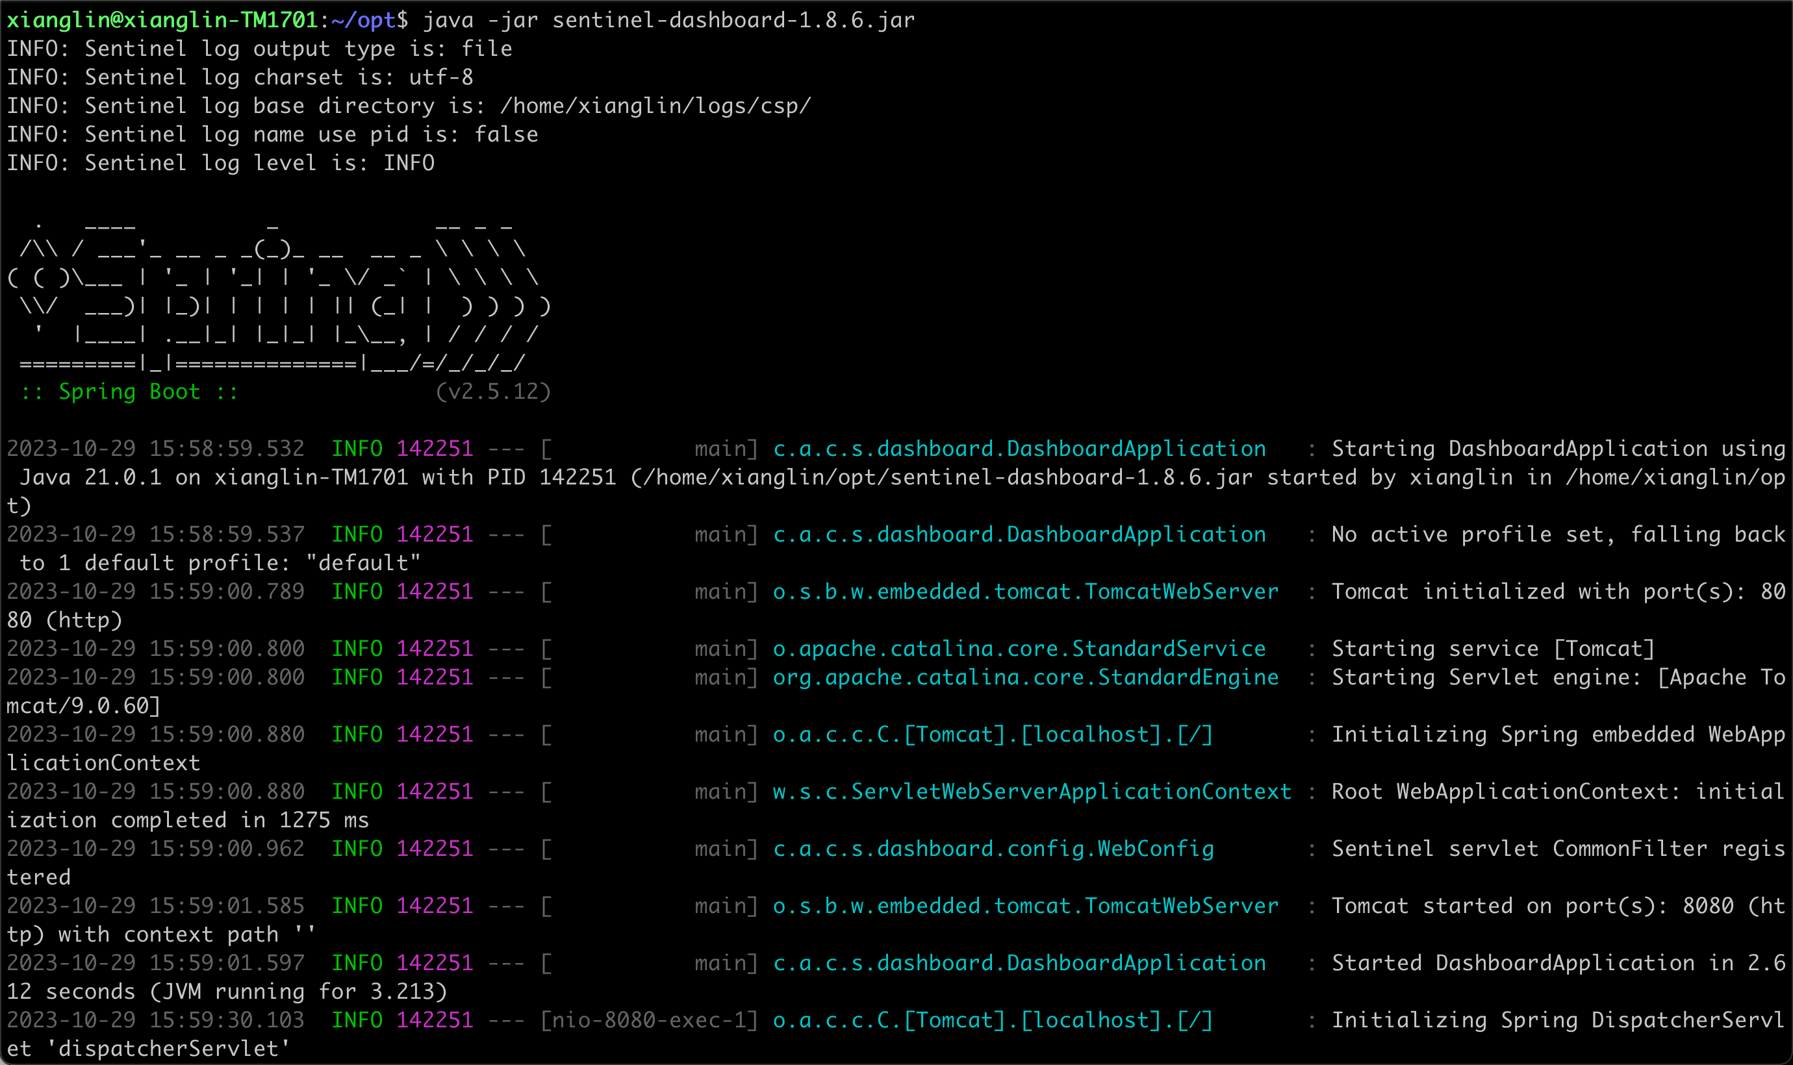Viewport: 1793px width, 1065px height.
Task: Click the jar path '/home/xianglin/opt/sentinel-dashboard-1.8.6.jar'
Action: 948,478
